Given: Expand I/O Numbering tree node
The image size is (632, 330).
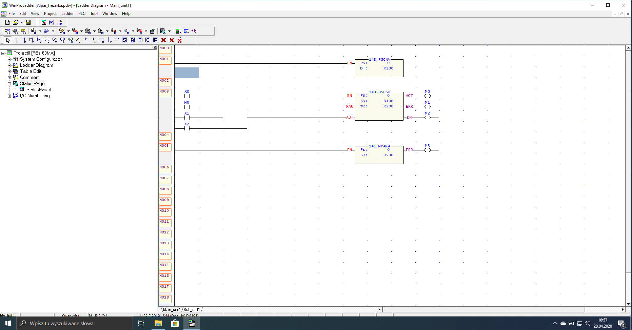Looking at the screenshot, I should [x=9, y=96].
